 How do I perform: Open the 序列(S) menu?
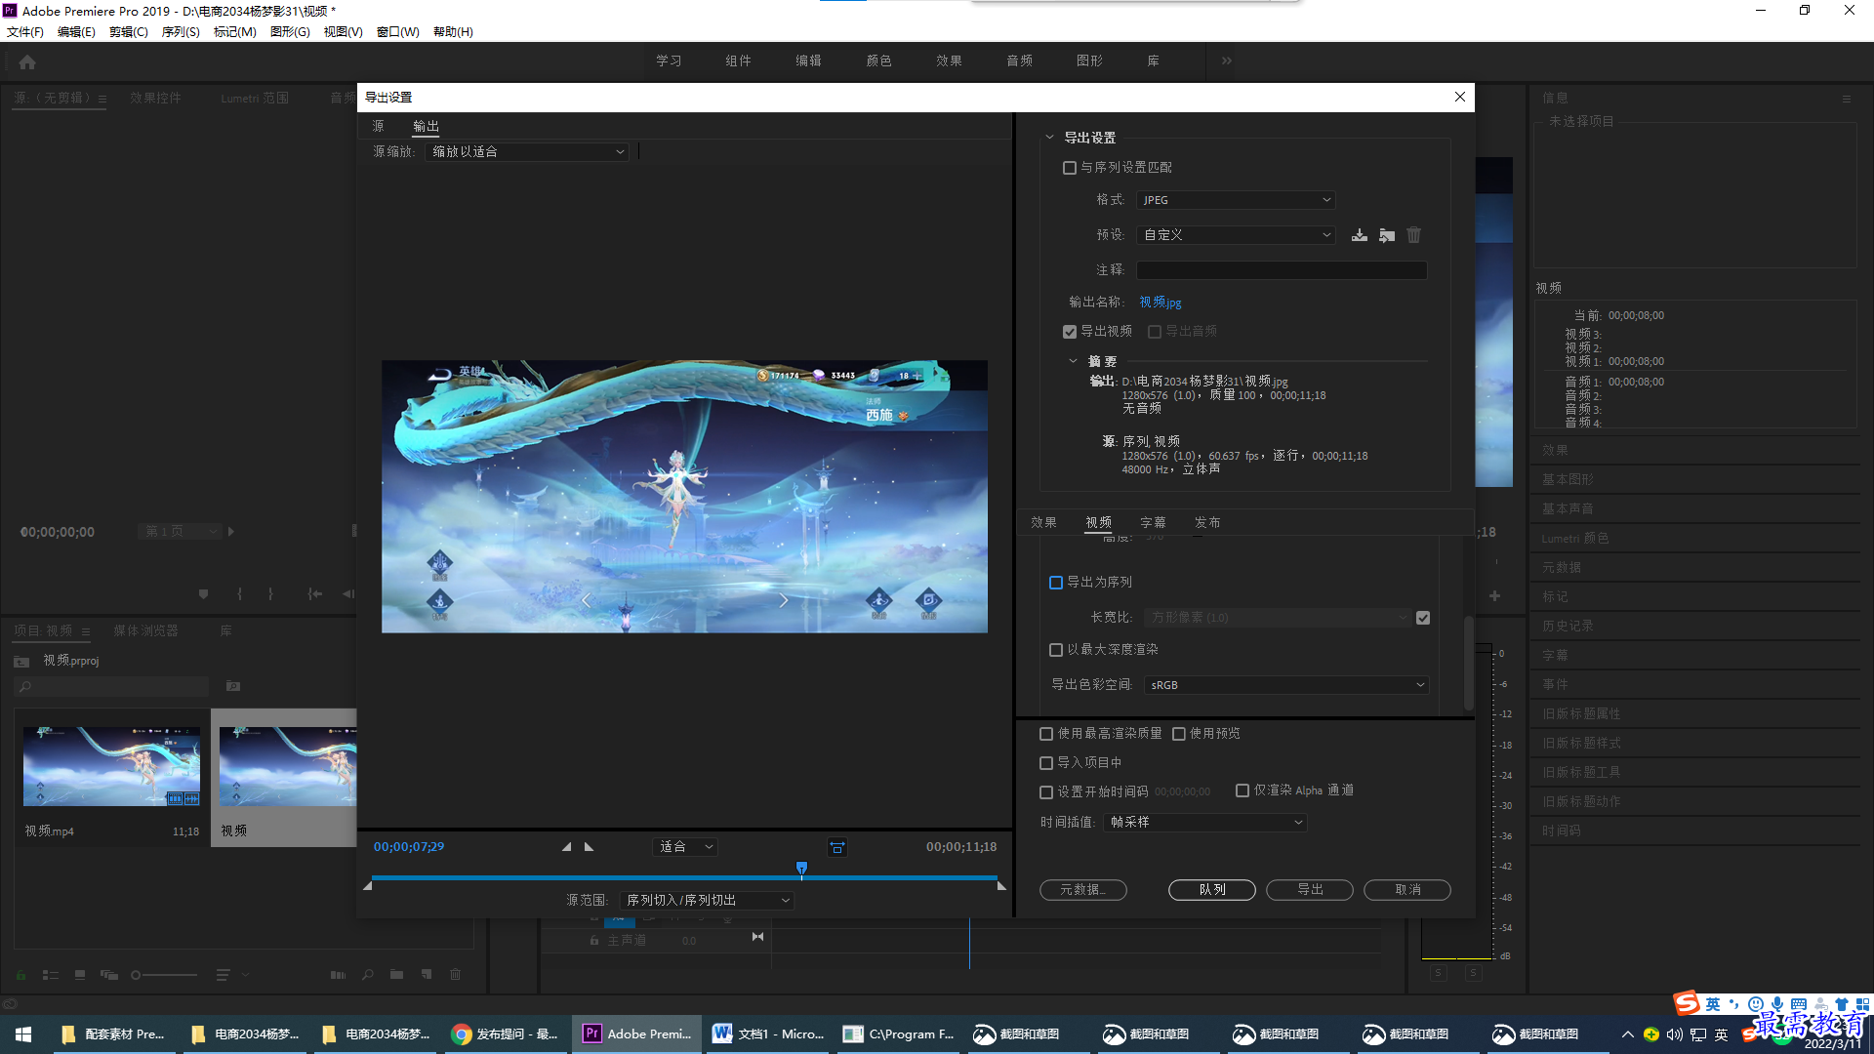tap(181, 32)
